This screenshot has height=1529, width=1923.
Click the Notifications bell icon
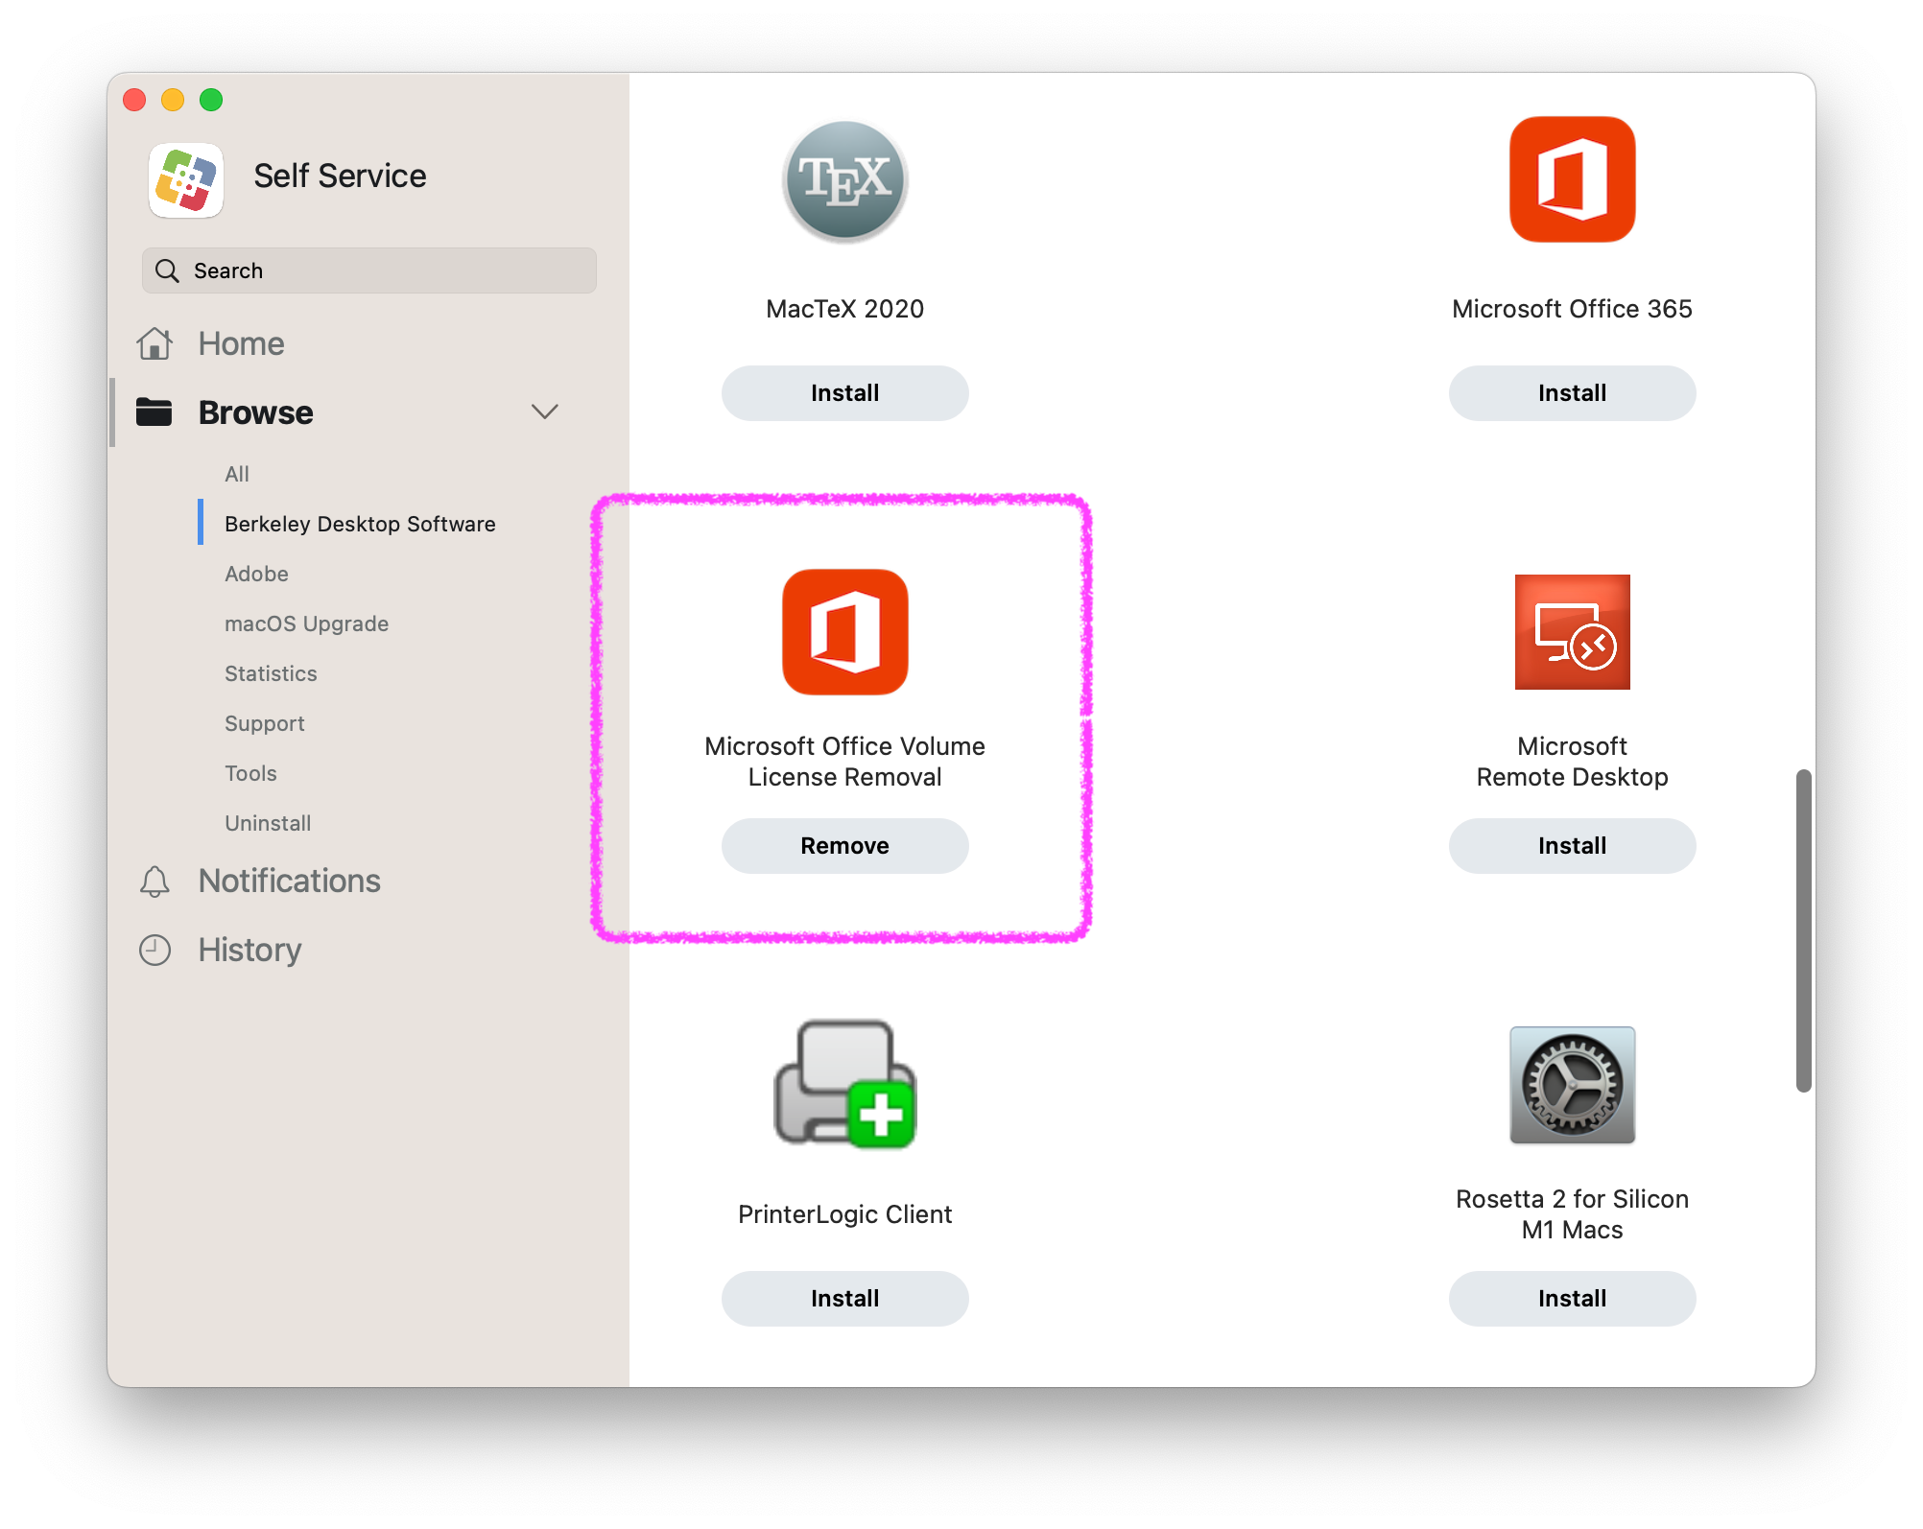pos(154,881)
